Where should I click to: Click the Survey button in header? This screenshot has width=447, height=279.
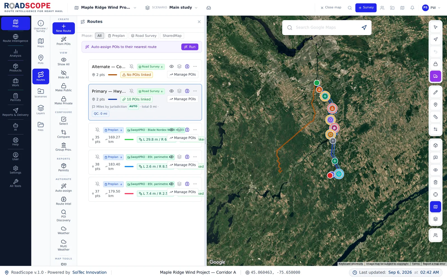click(x=366, y=8)
